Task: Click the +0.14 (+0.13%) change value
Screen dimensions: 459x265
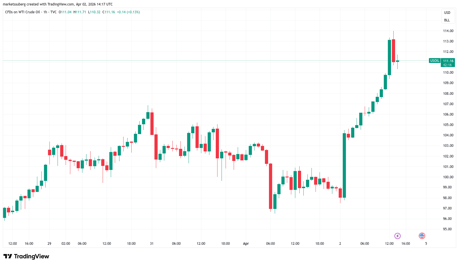Action: tap(128, 12)
